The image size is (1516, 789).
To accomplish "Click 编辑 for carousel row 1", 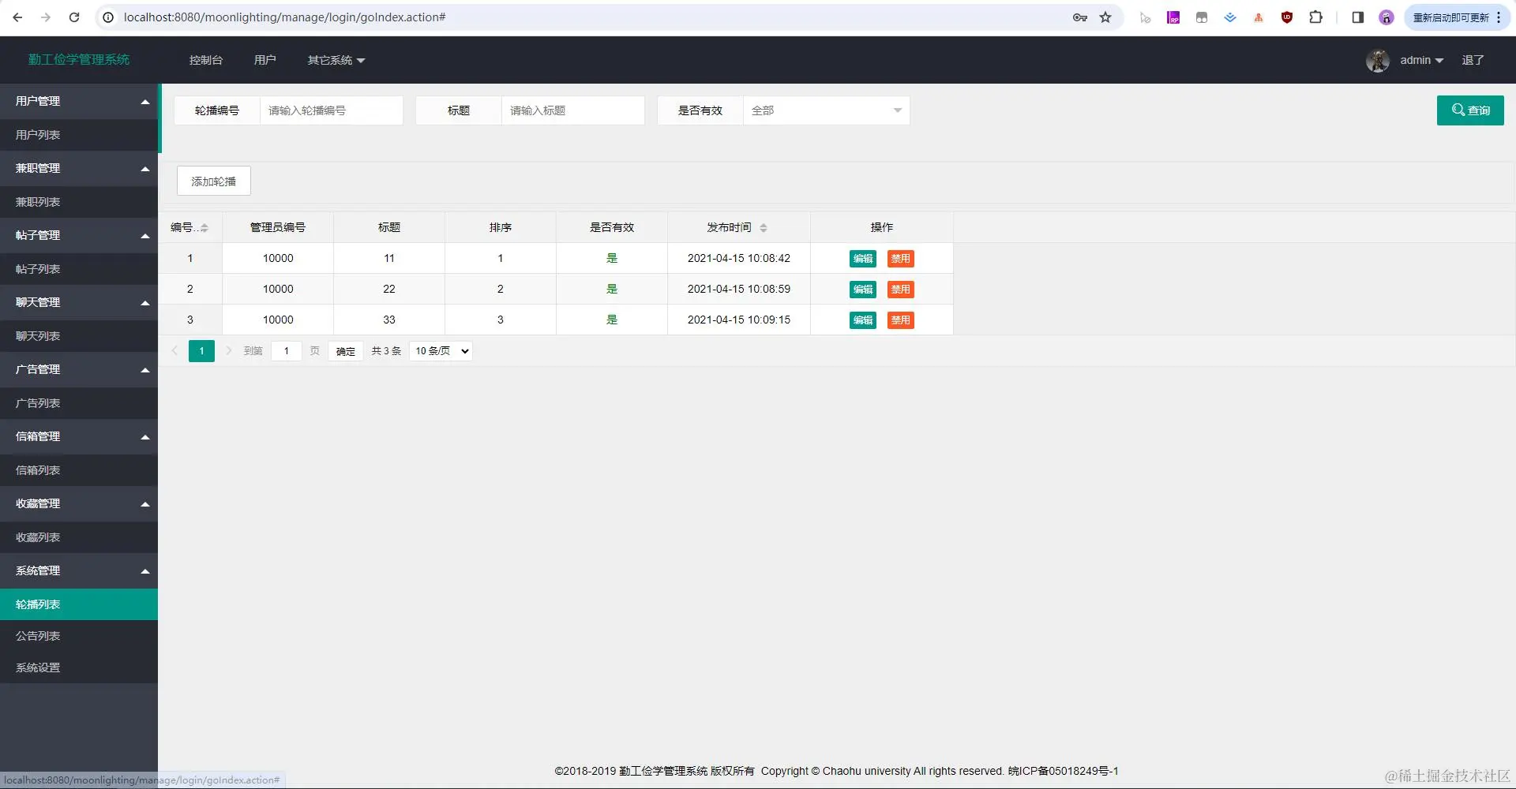I will (863, 259).
